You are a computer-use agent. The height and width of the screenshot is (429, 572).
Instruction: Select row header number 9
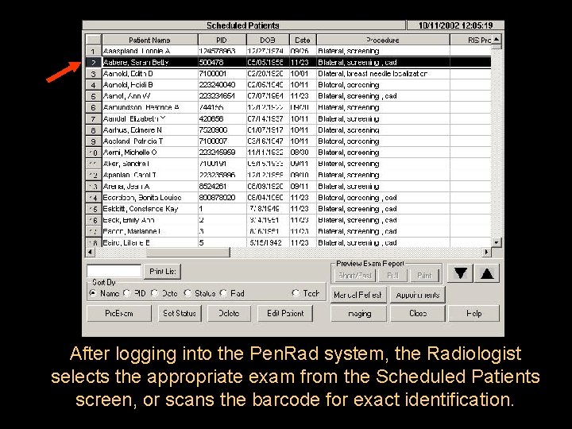pyautogui.click(x=94, y=141)
